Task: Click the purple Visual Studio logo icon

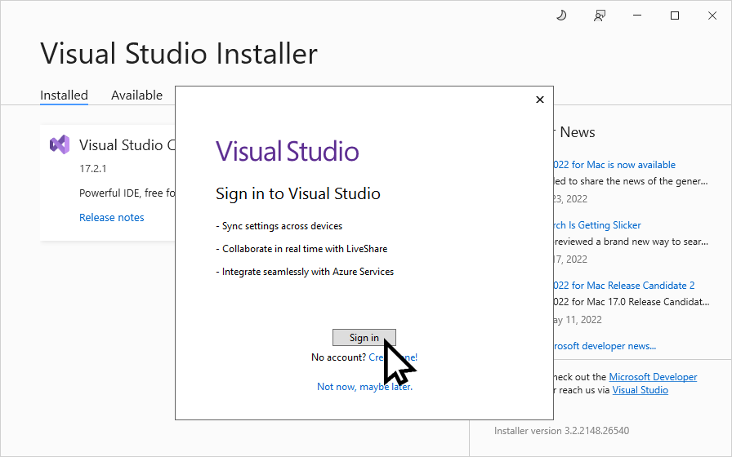Action: point(60,144)
